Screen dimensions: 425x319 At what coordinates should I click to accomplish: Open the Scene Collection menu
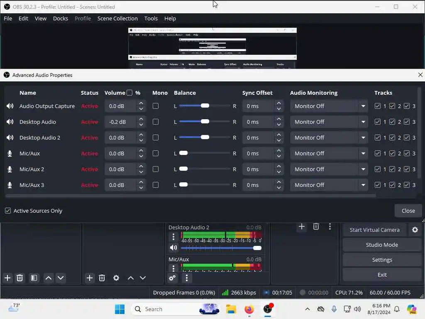pos(117,18)
